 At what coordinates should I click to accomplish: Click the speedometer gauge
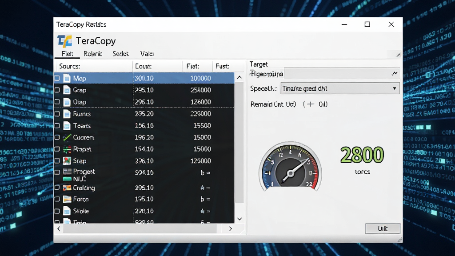(x=291, y=167)
